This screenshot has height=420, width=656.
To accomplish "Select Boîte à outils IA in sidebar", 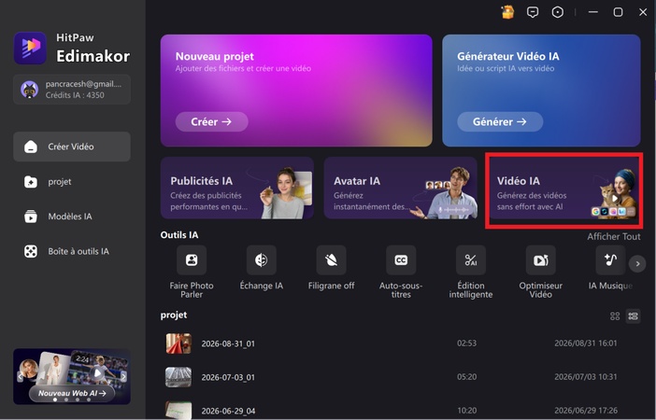I will coord(72,251).
